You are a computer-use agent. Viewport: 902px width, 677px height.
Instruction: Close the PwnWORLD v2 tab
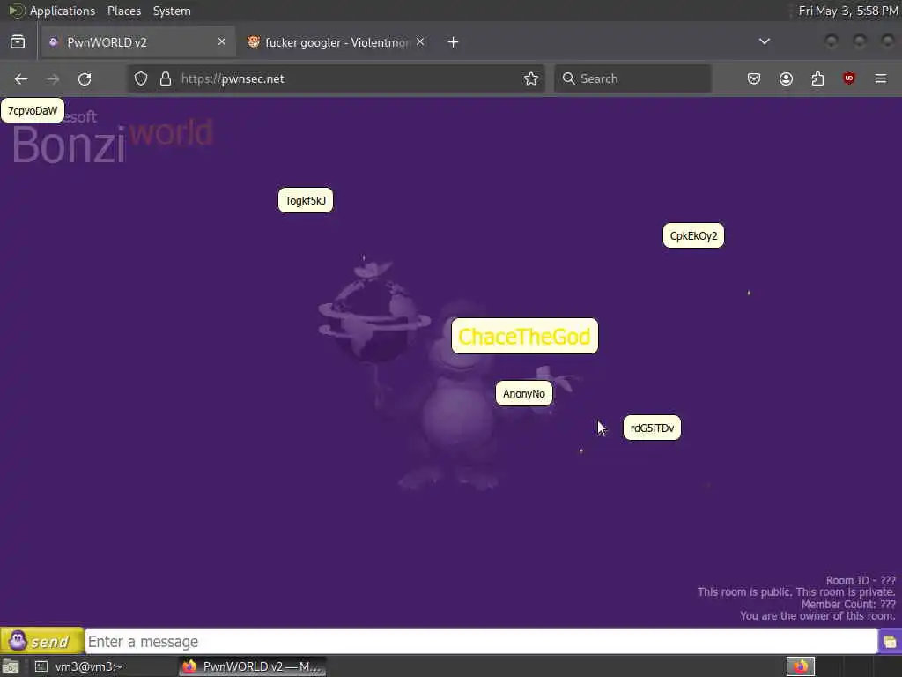pos(221,41)
